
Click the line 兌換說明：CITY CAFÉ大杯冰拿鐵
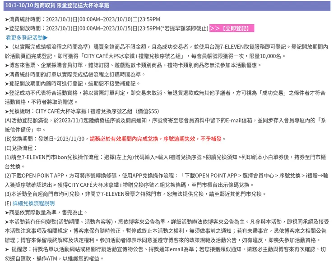[x=82, y=111]
